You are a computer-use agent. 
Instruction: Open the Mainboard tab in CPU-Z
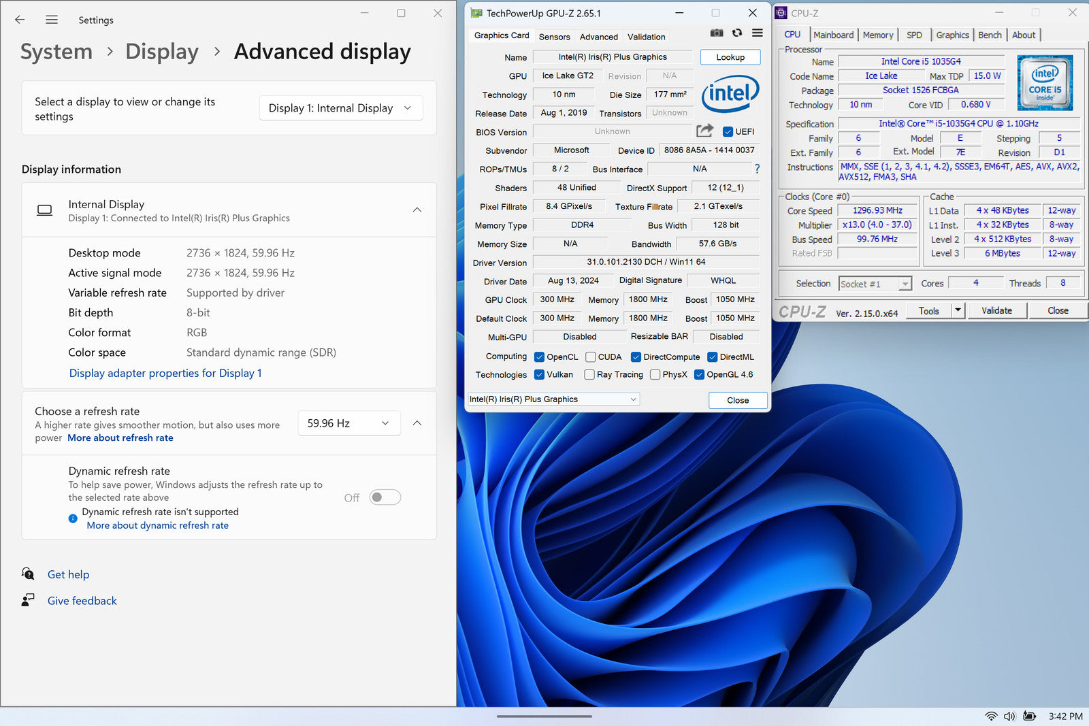(833, 35)
